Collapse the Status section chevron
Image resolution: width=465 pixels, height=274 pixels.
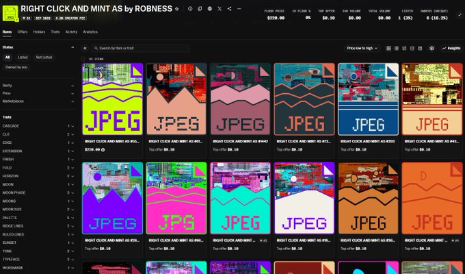tap(72, 47)
